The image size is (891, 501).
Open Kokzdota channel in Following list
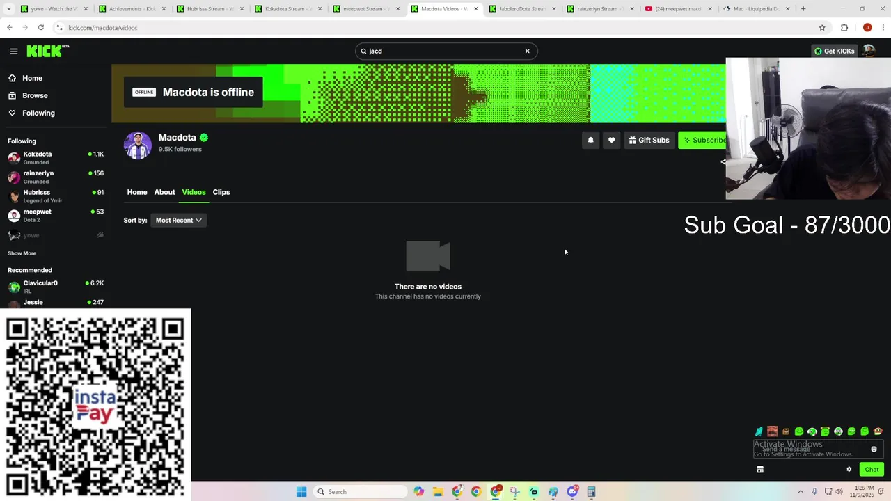(56, 158)
